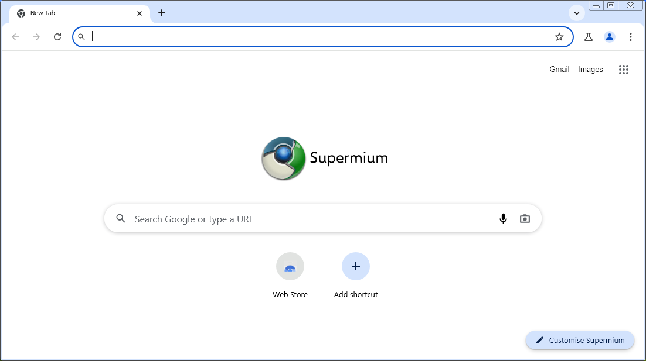
Task: Bookmark this tab with the star icon
Action: (x=559, y=37)
